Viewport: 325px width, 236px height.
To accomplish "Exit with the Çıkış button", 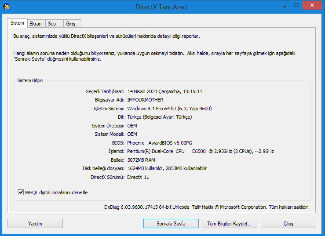I will (x=288, y=224).
